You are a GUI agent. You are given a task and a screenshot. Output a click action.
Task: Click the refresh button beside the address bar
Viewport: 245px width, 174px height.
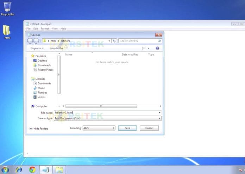[x=114, y=41]
